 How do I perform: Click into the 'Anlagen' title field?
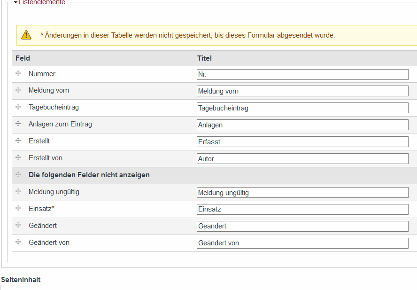[302, 125]
